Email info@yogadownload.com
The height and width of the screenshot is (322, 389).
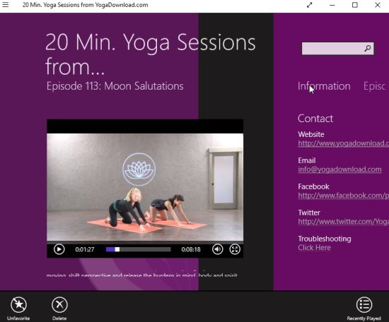(339, 169)
